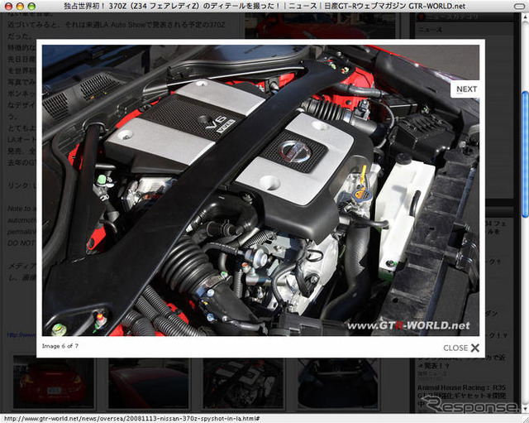Open the second dark thumbnail behind the overlay

(148, 383)
